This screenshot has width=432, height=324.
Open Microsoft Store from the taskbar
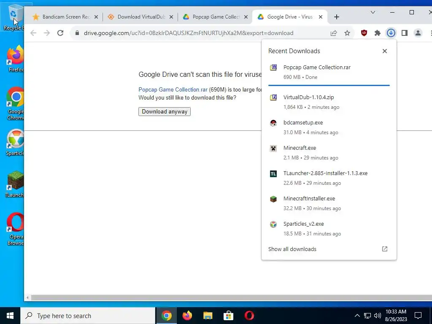pos(228,316)
